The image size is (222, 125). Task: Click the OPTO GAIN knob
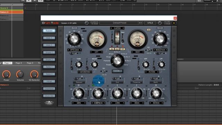[74, 39]
